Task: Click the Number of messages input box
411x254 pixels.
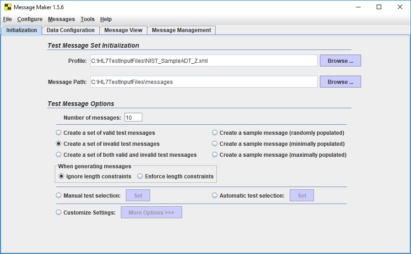Action: (x=133, y=117)
